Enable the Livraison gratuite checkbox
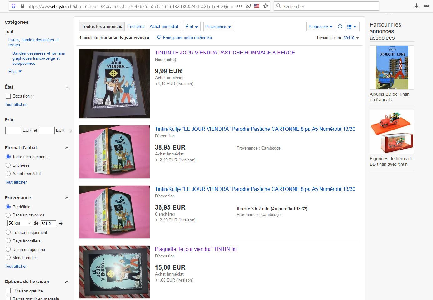 [8, 291]
